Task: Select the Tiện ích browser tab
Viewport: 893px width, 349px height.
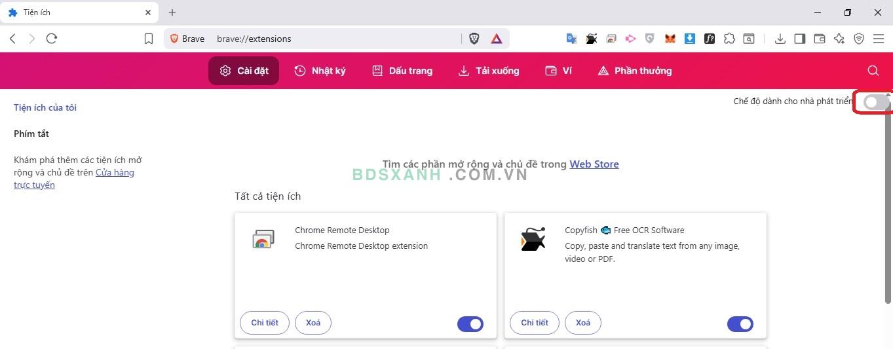Action: click(x=79, y=12)
